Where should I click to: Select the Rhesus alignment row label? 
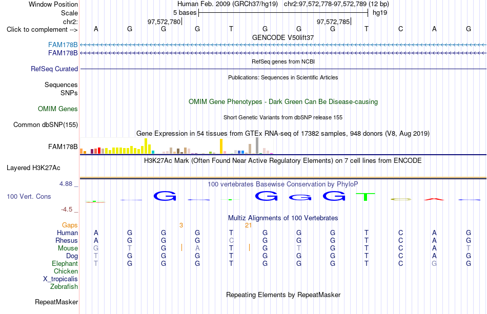click(x=67, y=240)
